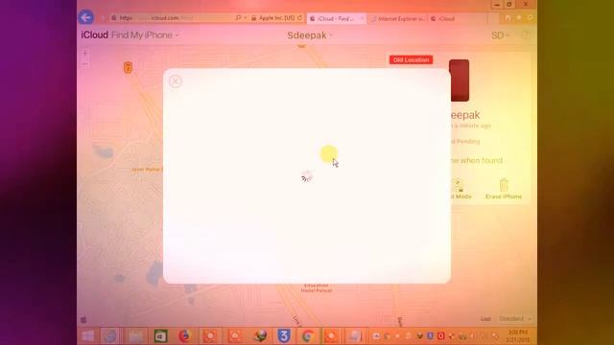
Task: Click the Erase iPhone trash icon
Action: pos(504,185)
